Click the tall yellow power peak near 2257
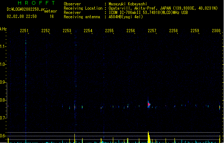 pos(149,137)
